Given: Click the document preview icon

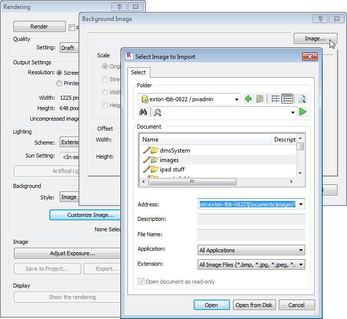Looking at the screenshot, I should tap(302, 99).
